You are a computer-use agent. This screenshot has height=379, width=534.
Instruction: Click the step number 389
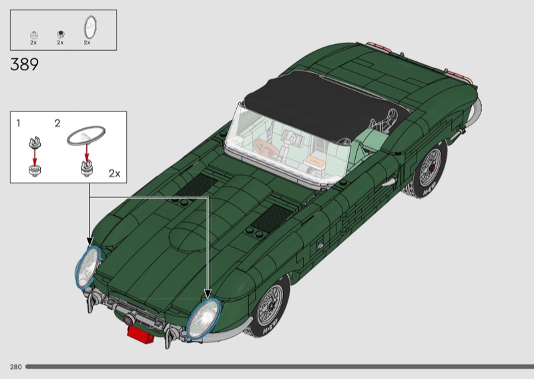pos(25,64)
